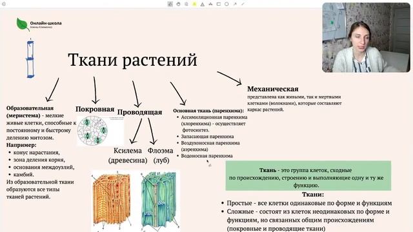Select the hand pan tool

tap(178, 4)
